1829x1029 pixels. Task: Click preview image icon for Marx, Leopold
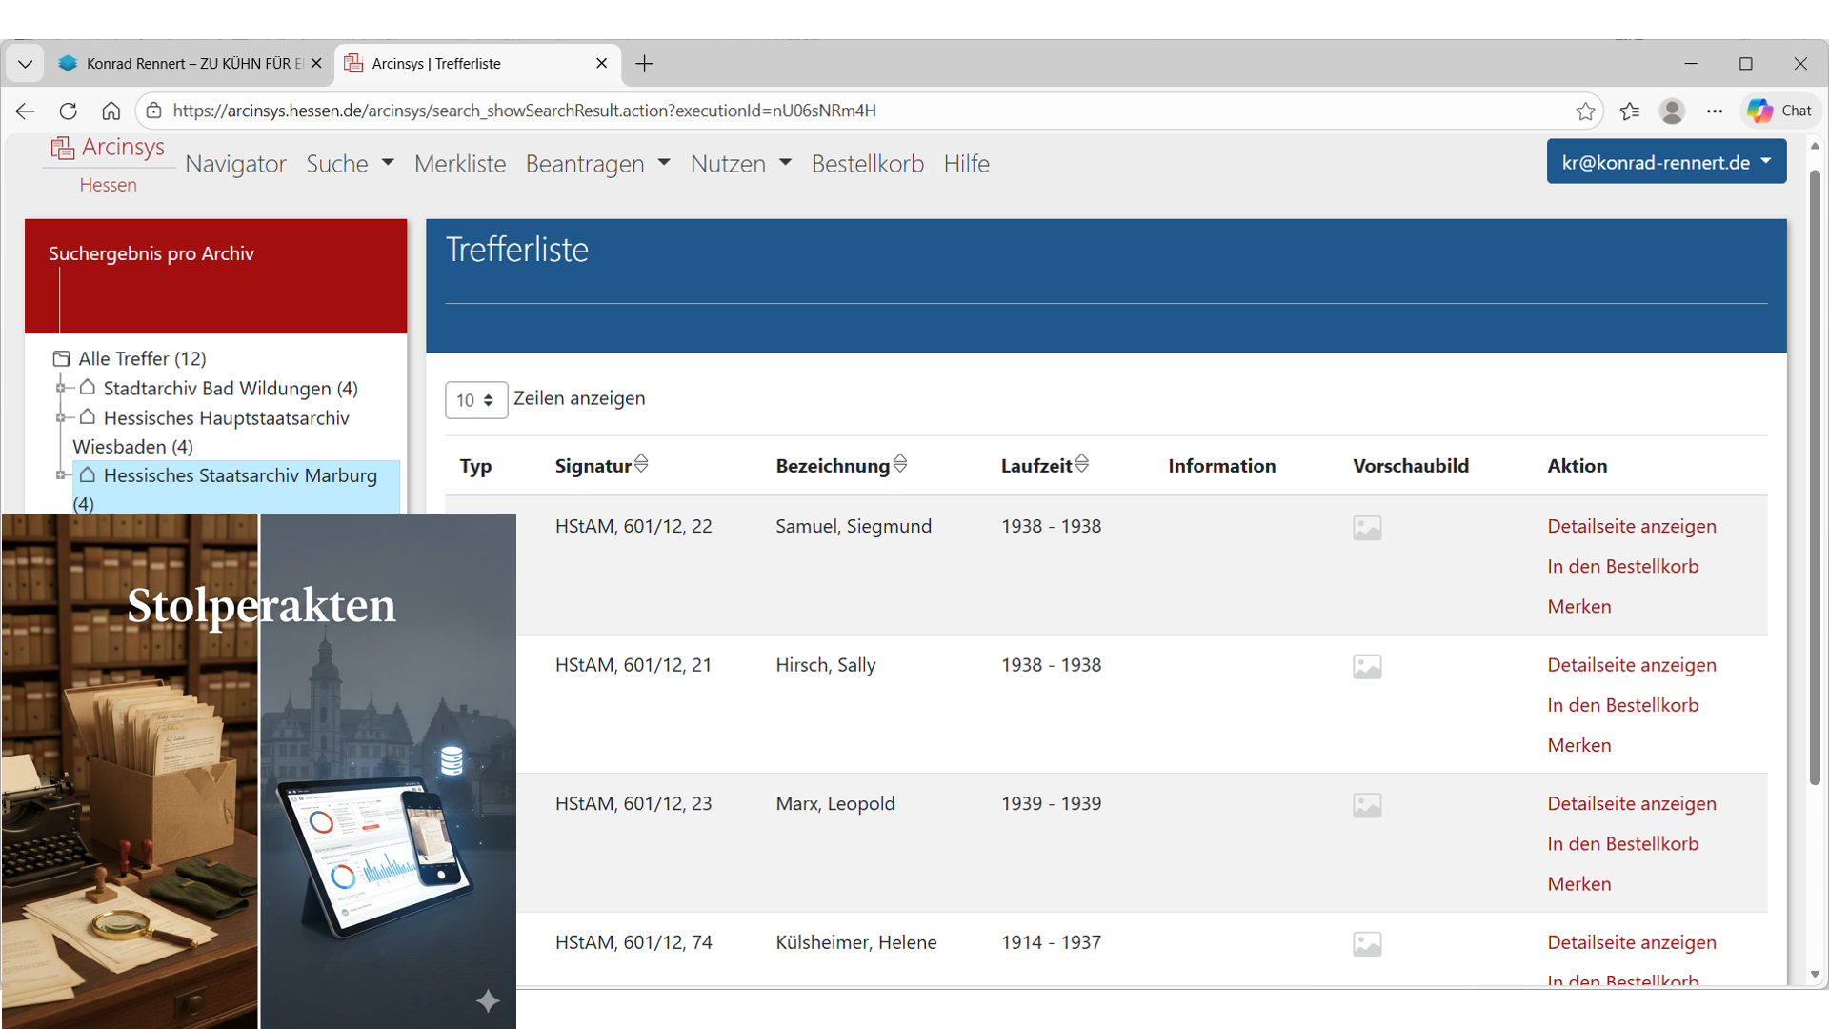1367,805
